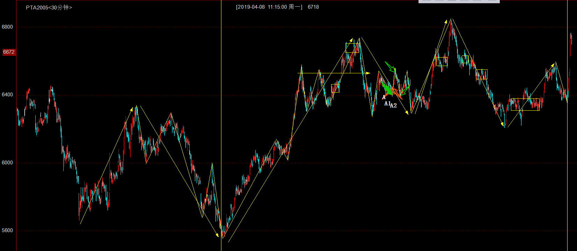Viewport: 577px width, 251px height.
Task: Click the 6718 price value in header
Action: [x=313, y=7]
